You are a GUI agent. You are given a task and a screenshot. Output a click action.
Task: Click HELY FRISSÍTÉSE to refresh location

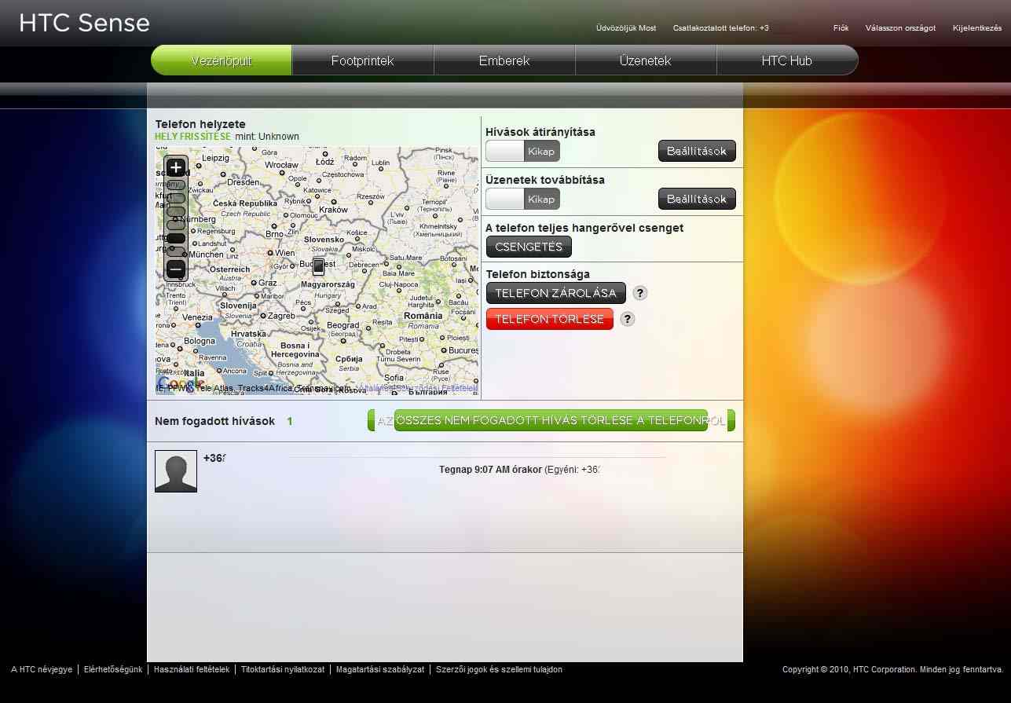click(x=192, y=137)
